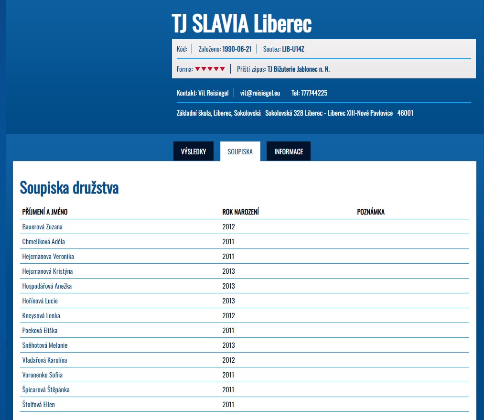Click birth year 2011 for Chmelíková Adéla

228,242
